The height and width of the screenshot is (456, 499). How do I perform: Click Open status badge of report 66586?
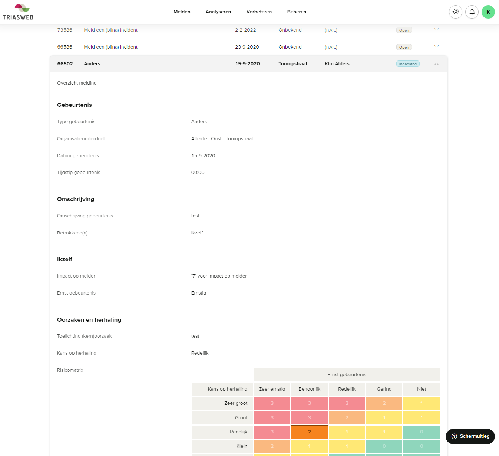404,47
